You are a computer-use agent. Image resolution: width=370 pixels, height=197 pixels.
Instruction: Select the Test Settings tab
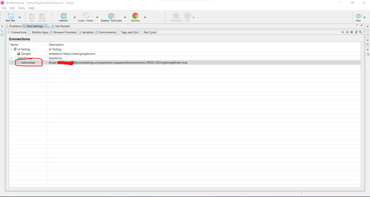35,26
